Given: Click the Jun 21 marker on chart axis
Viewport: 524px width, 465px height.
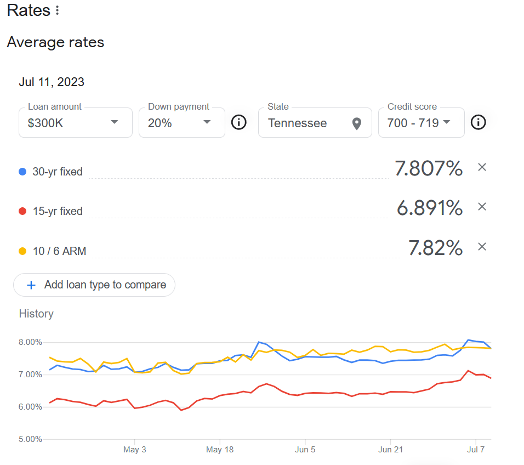Looking at the screenshot, I should pyautogui.click(x=390, y=450).
